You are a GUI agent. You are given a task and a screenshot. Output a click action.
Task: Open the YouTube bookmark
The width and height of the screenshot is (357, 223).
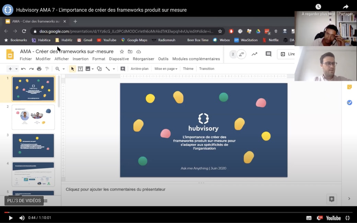coord(106,40)
